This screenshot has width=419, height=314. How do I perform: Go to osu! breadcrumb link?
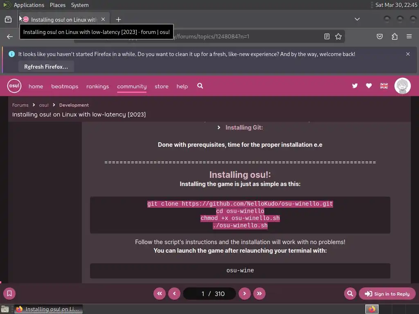(x=44, y=105)
